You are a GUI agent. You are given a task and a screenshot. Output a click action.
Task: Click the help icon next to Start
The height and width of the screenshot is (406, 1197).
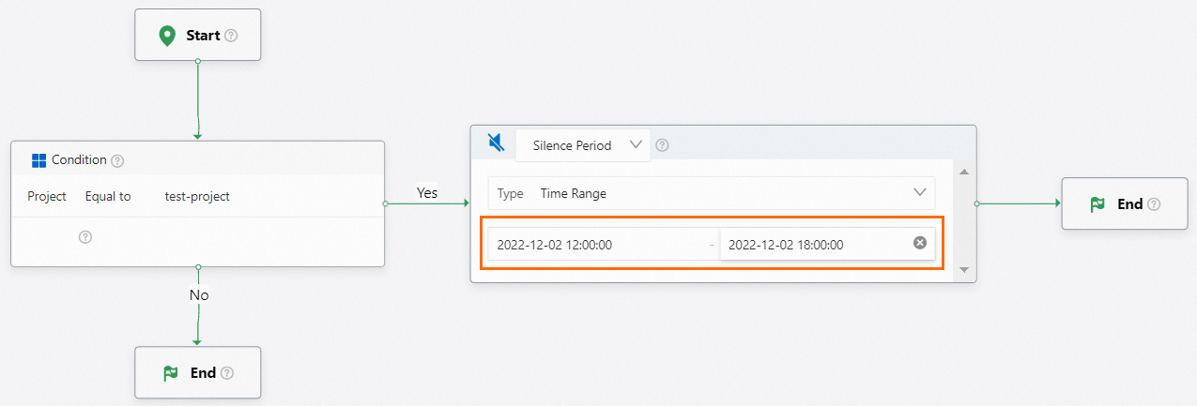231,36
